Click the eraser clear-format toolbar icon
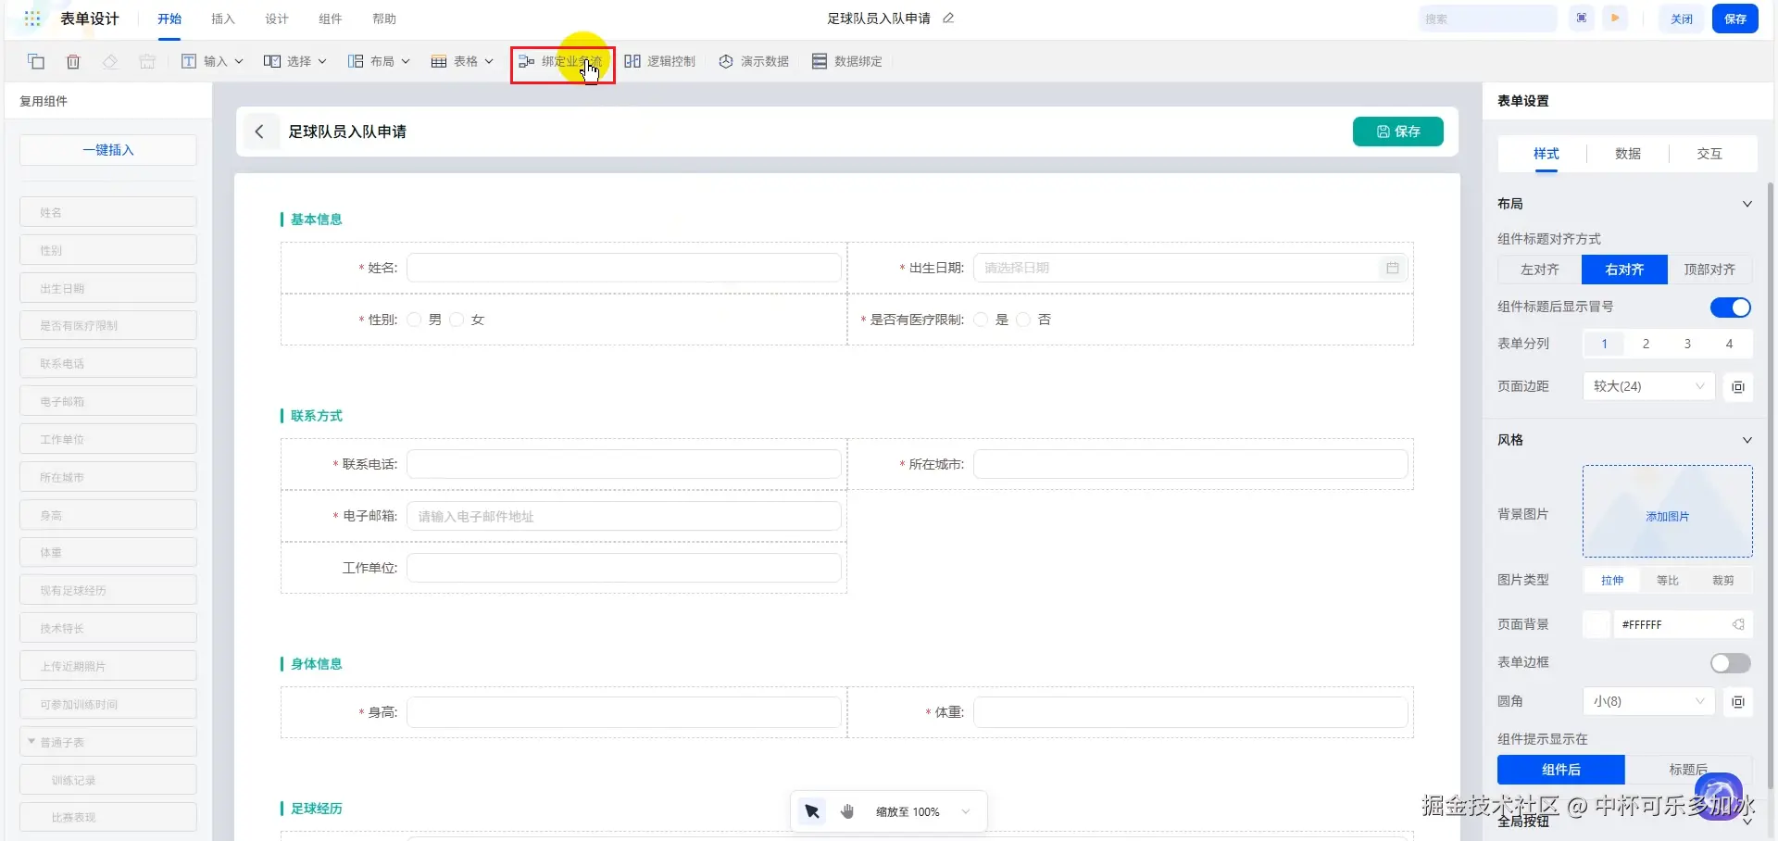1778x841 pixels. coord(110,61)
